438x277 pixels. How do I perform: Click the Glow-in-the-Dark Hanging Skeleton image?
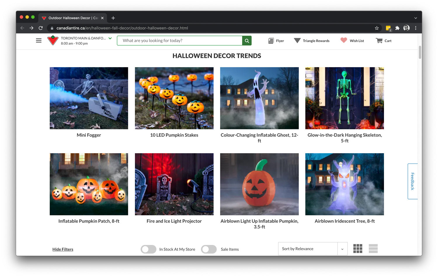tap(345, 98)
